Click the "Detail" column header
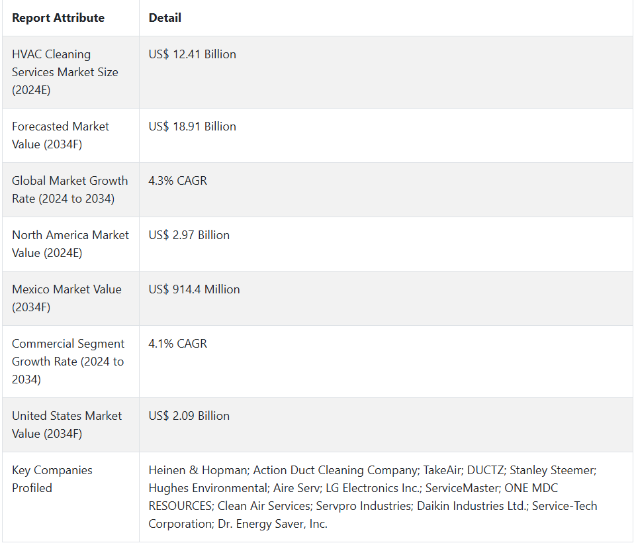Viewport: 634px width, 547px height. (165, 18)
